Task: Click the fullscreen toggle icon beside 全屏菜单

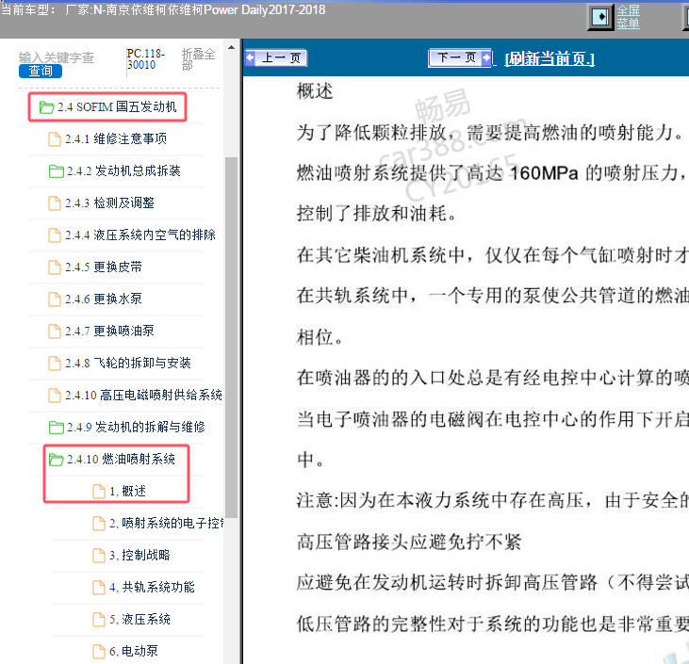Action: (600, 18)
